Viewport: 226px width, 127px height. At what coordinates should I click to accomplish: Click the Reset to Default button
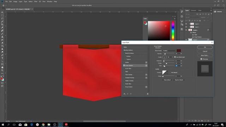pyautogui.click(x=179, y=80)
